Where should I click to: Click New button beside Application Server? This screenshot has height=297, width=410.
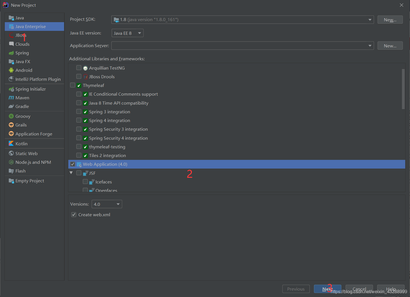[390, 46]
